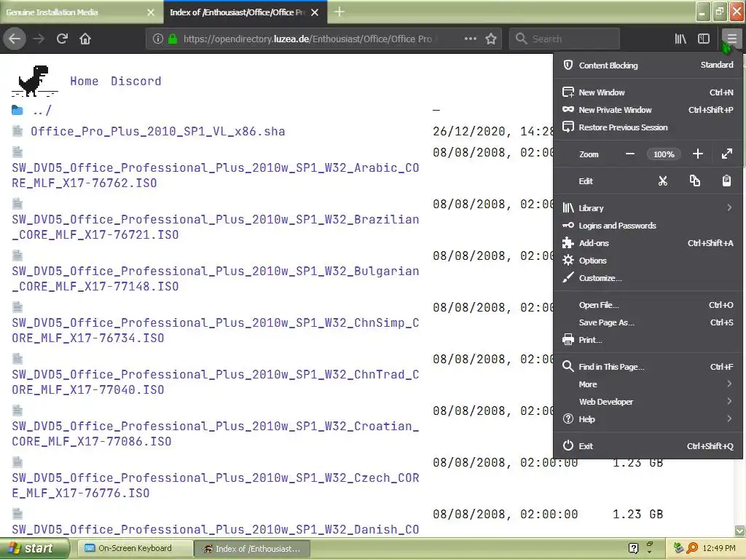Viewport: 746px width, 559px height.
Task: Open the Library toolbar button
Action: [680, 39]
